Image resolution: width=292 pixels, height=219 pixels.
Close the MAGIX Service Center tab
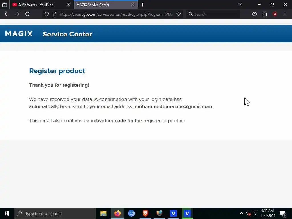click(133, 5)
